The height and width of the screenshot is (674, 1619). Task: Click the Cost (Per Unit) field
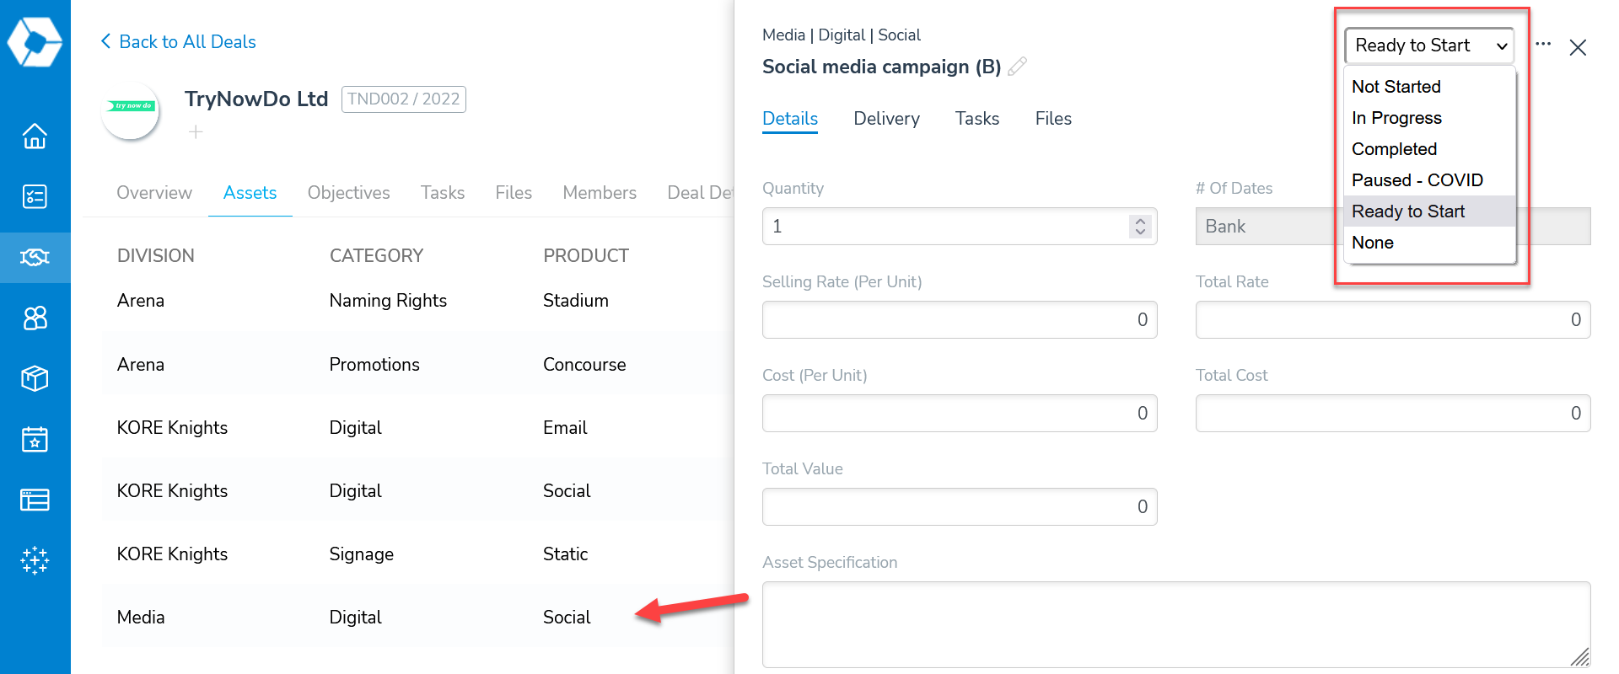point(960,414)
